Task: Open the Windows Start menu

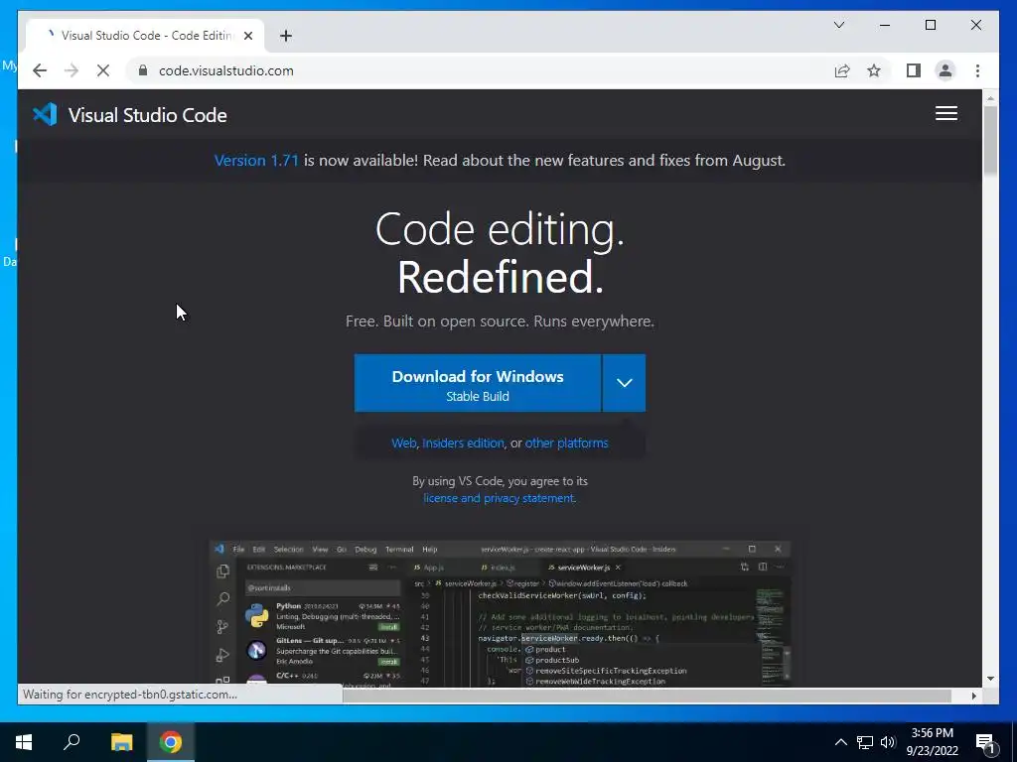Action: coord(24,742)
